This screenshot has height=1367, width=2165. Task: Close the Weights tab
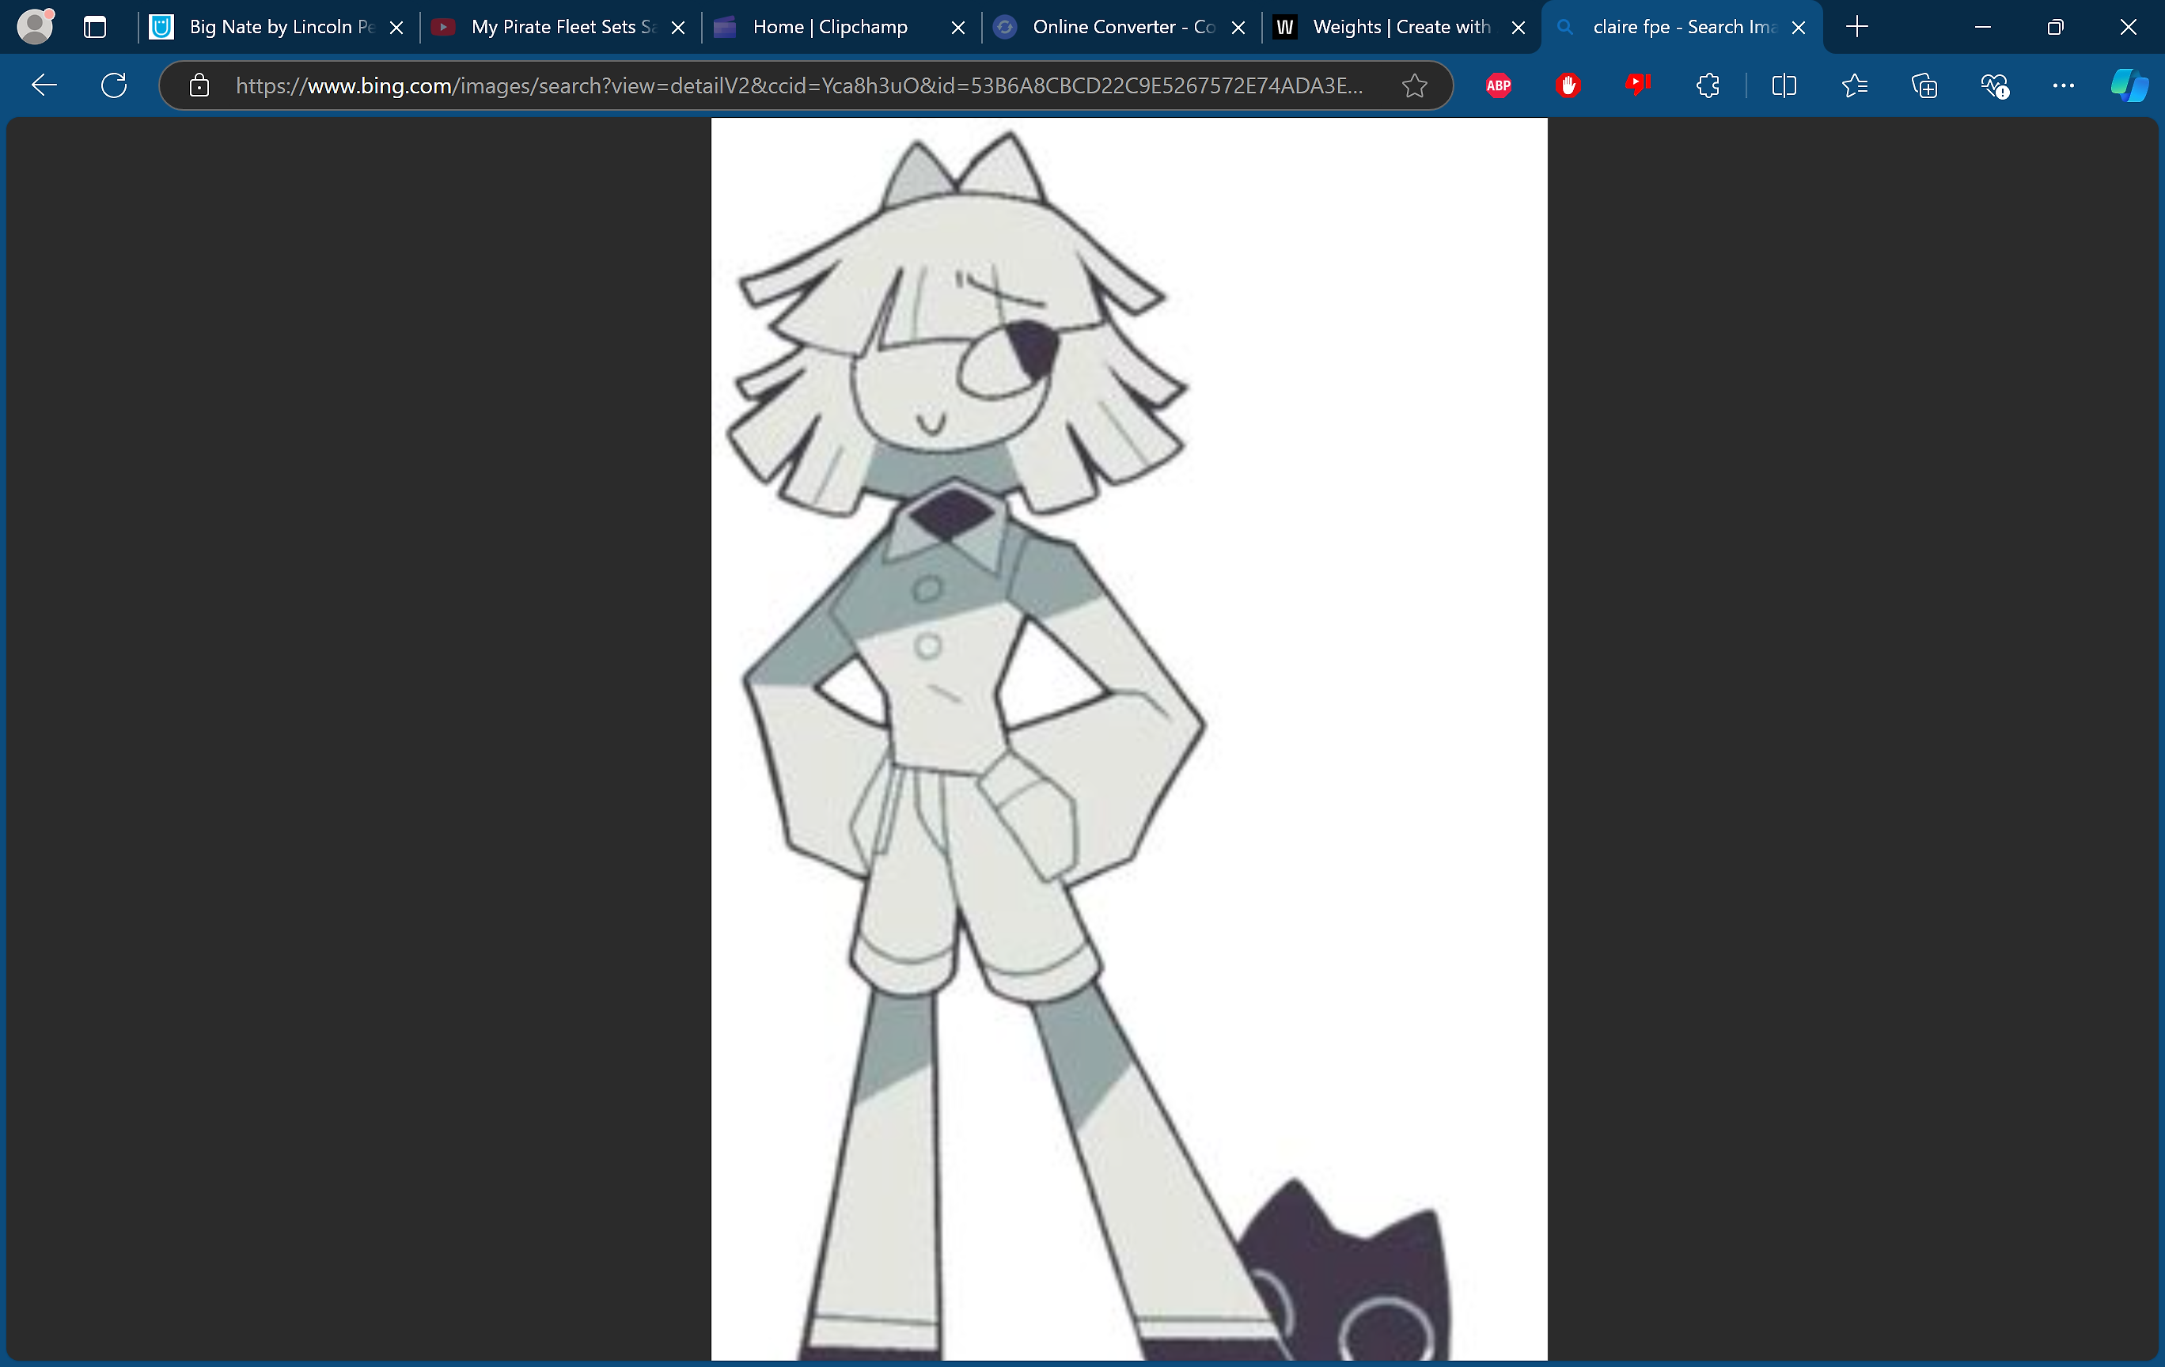1519,27
